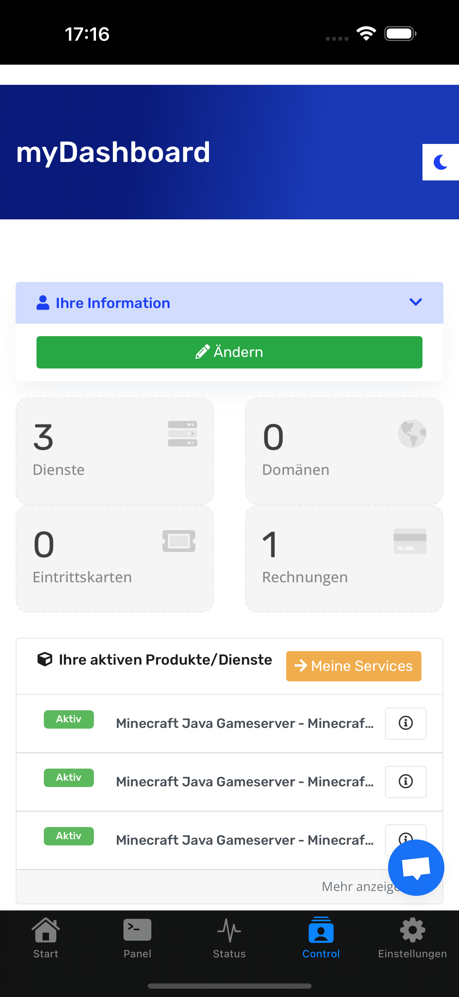
Task: Click the second Minecraft Java Gameserver row title
Action: [244, 781]
